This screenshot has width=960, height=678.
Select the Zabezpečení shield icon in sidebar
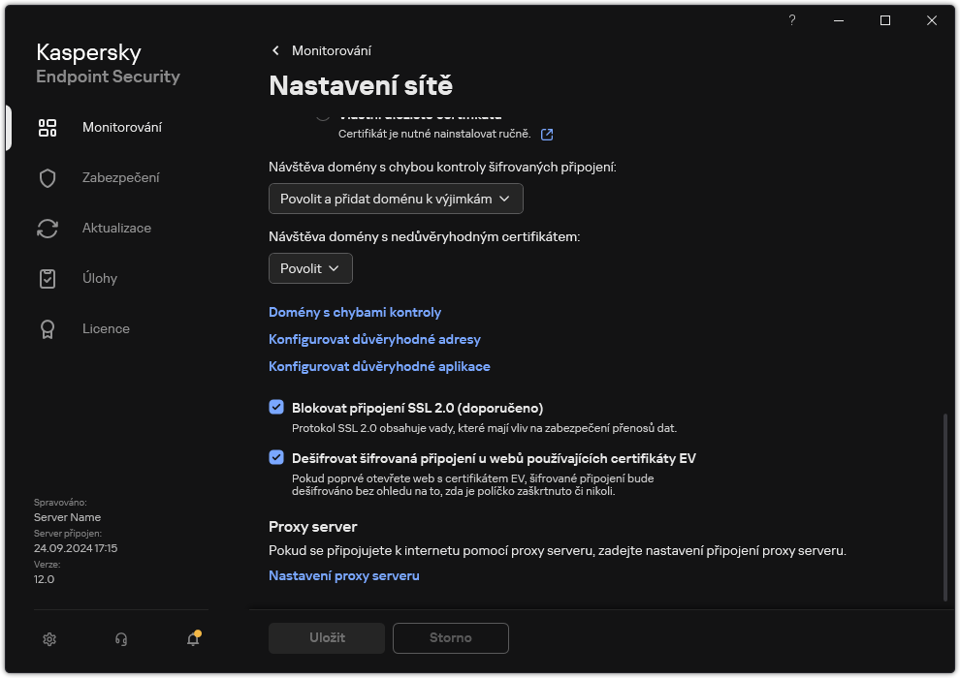pyautogui.click(x=48, y=177)
